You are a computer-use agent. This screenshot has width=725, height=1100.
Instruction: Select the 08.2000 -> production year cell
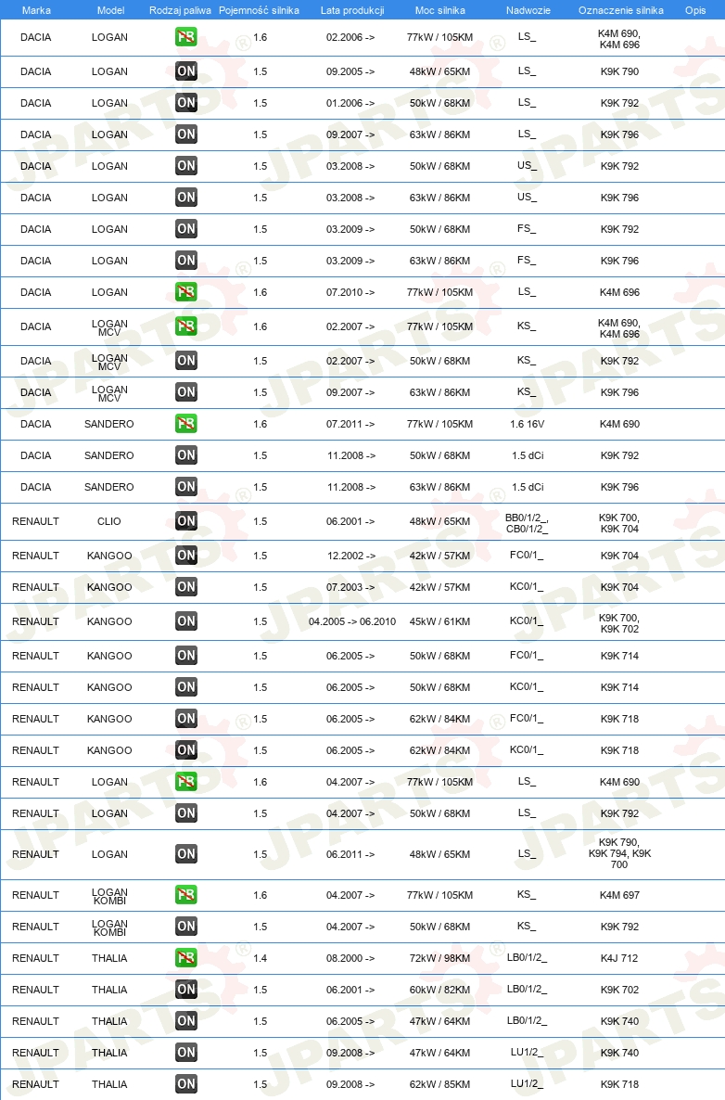click(350, 957)
